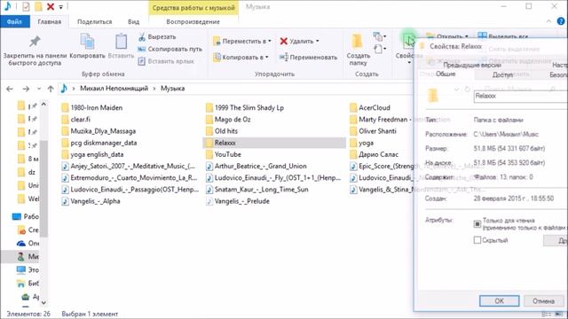Toggle the Read-only (Только для чтения) checkbox
The image size is (568, 319).
click(x=477, y=224)
